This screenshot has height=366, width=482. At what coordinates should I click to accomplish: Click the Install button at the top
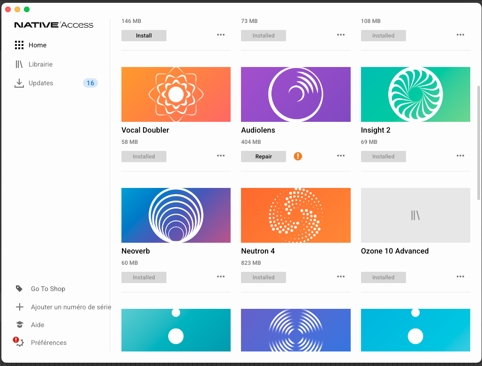click(x=144, y=36)
